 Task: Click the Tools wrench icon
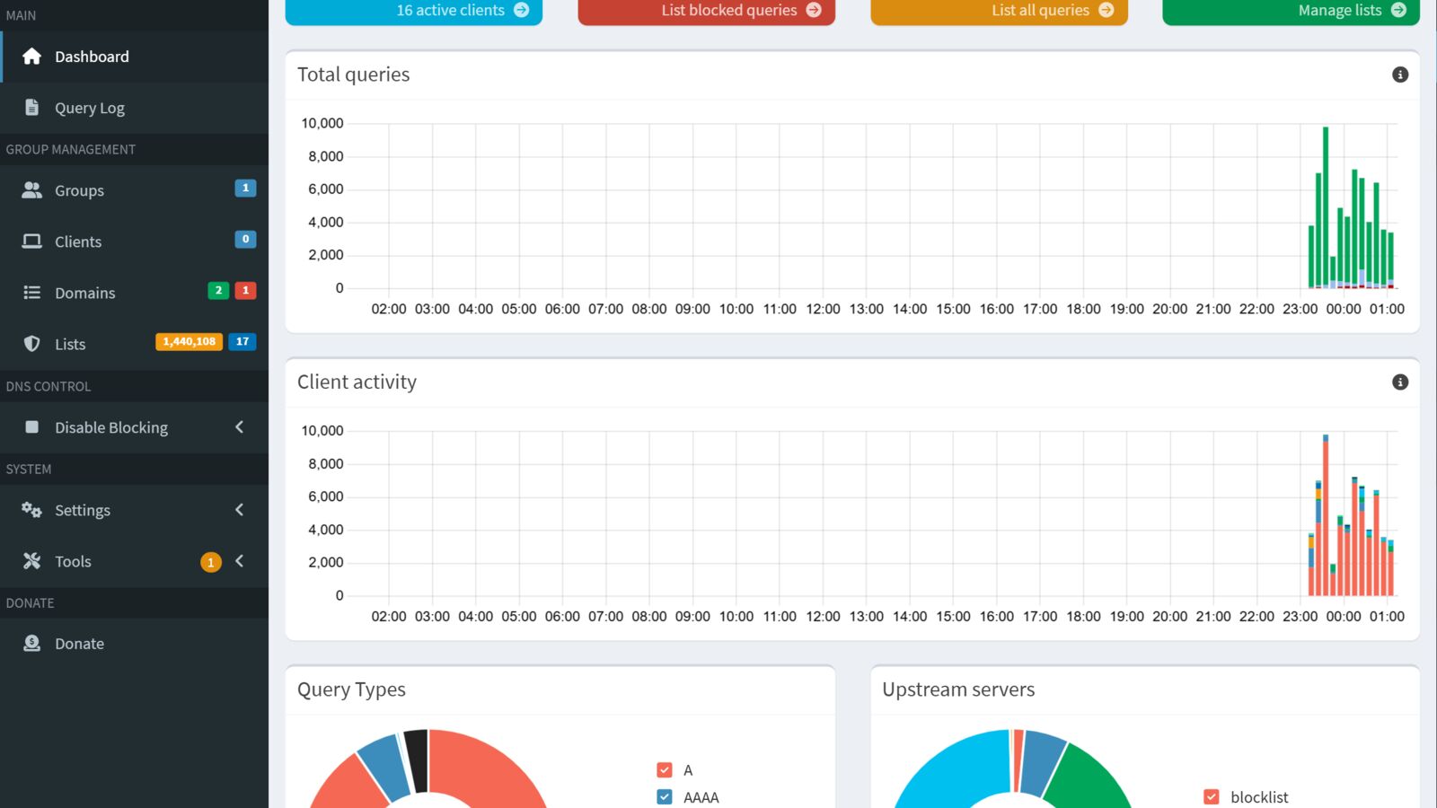(x=31, y=561)
